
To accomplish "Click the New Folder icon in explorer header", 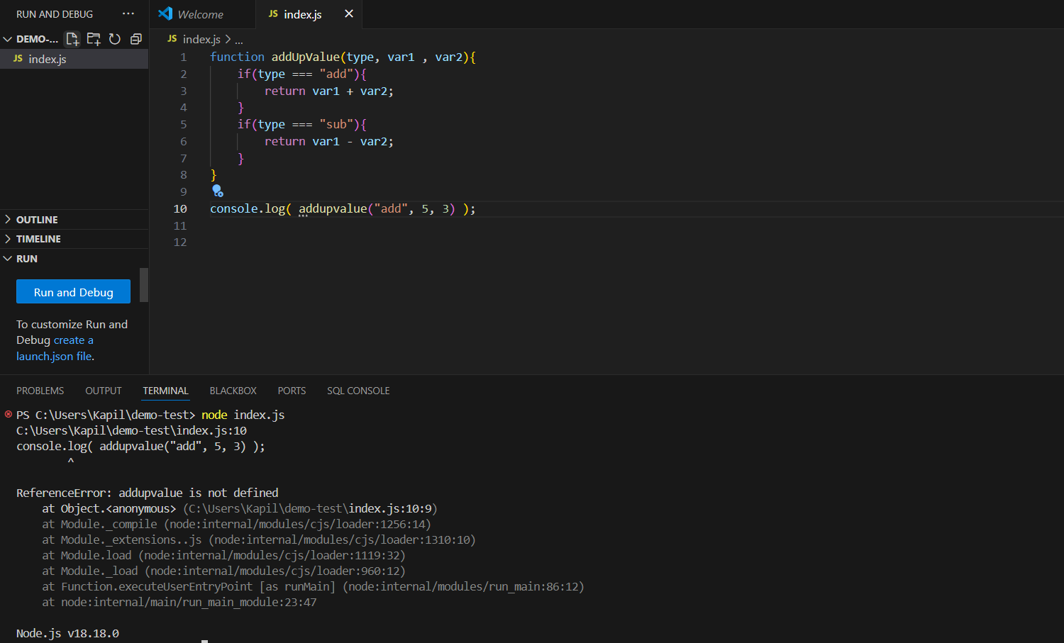I will 94,39.
